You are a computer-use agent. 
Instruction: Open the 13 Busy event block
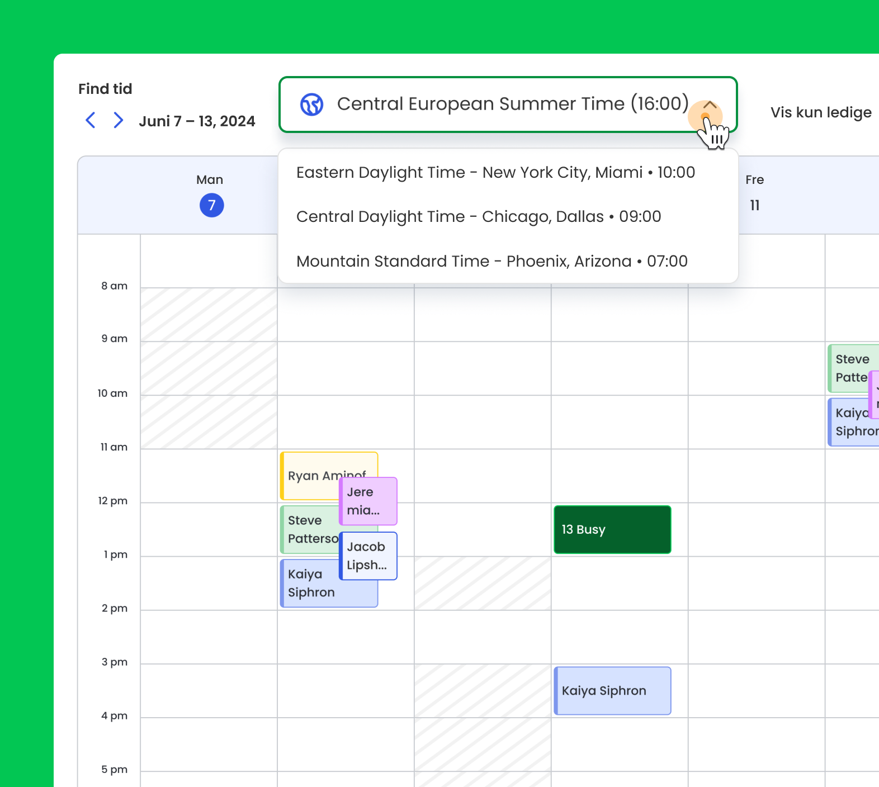pos(612,529)
